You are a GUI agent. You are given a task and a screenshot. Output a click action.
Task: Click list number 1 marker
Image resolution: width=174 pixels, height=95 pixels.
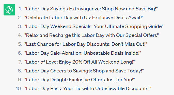(20, 9)
